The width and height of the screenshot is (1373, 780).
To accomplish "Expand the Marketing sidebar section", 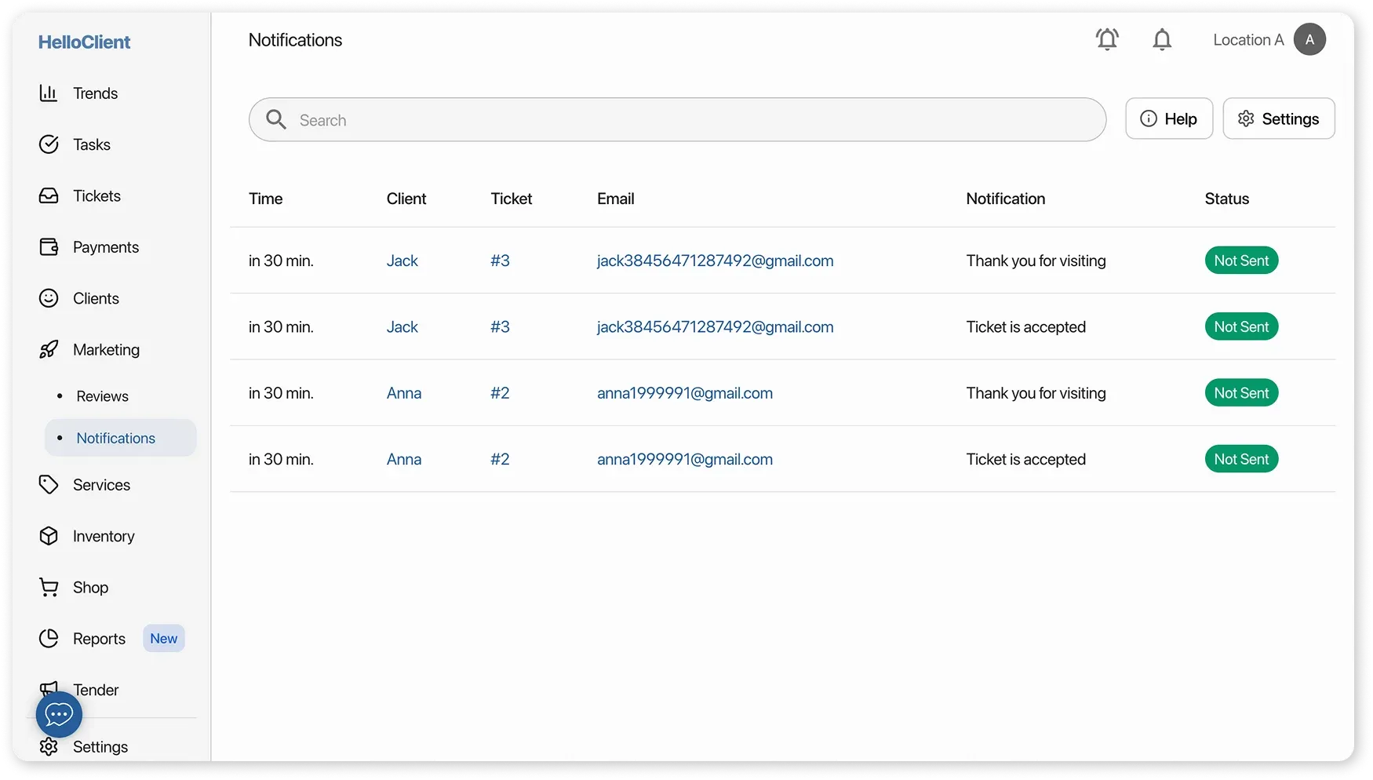I will pyautogui.click(x=106, y=350).
